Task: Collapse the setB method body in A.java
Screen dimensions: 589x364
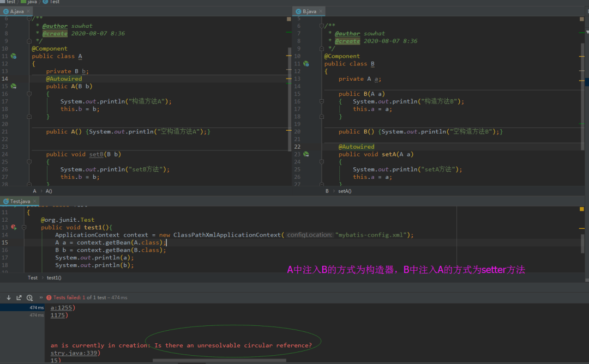Action: tap(29, 162)
